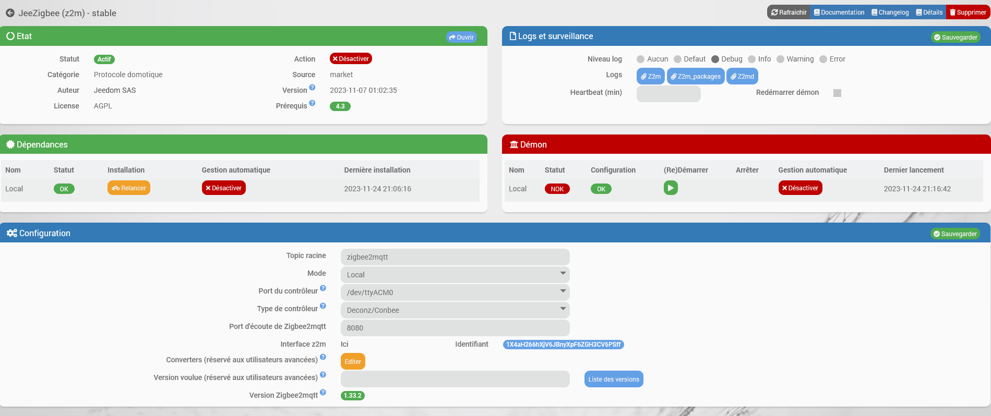The height and width of the screenshot is (416, 991).
Task: Click help icon next to Version Zigbee2mqtt
Action: point(323,393)
